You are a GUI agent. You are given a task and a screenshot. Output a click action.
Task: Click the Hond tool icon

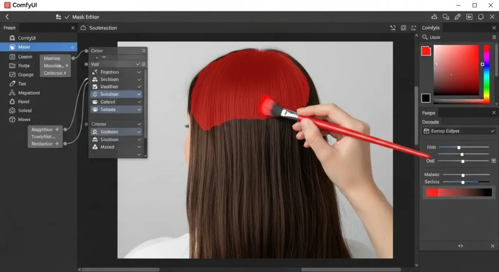(12, 102)
